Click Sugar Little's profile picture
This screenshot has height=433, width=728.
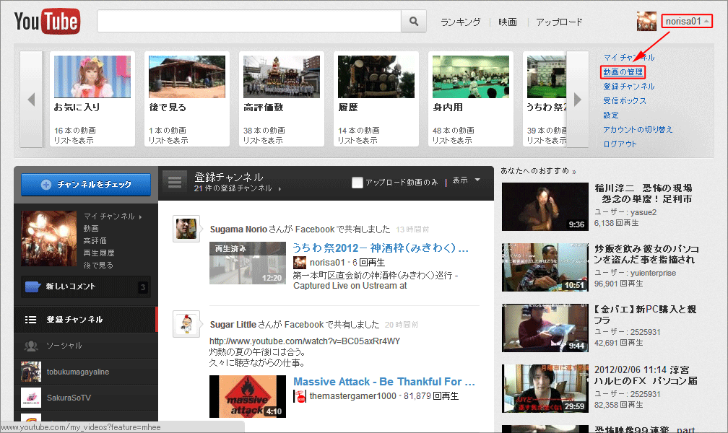pos(186,324)
